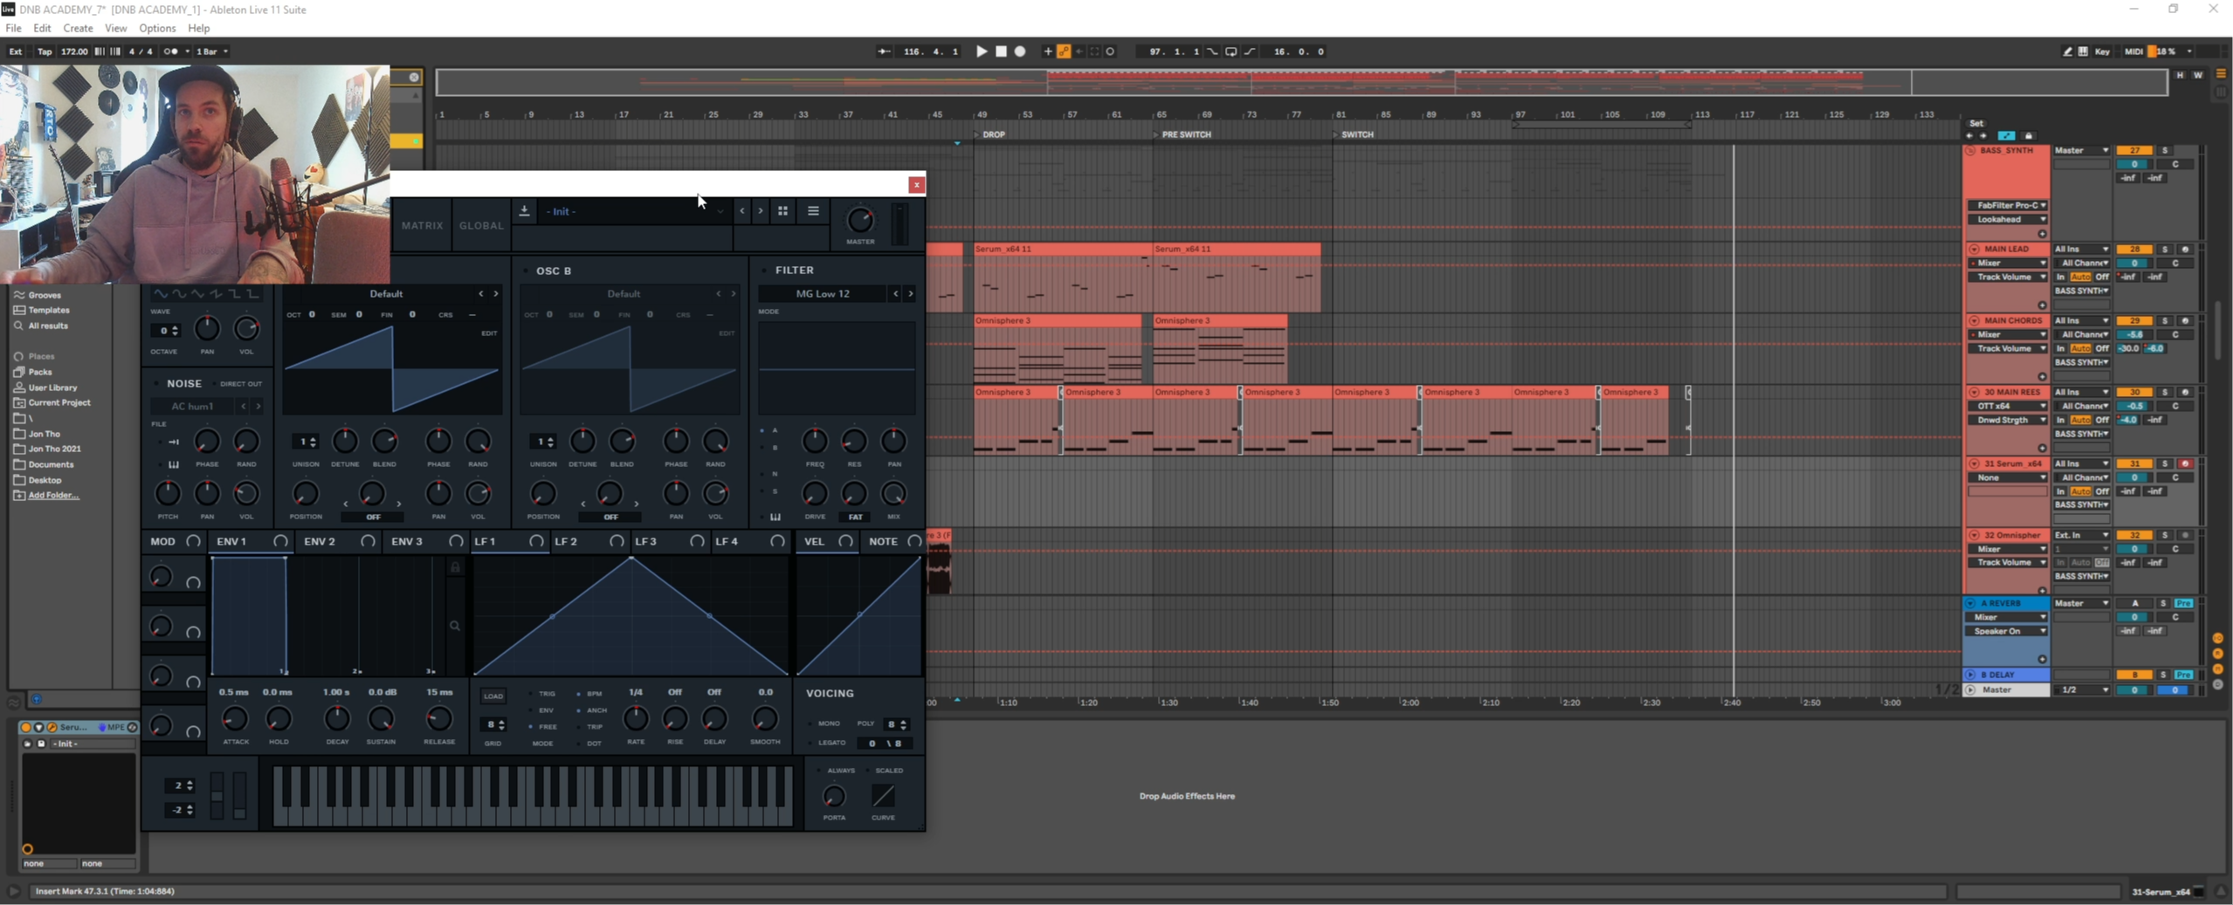This screenshot has height=905, width=2233.
Task: Collapse the MAIN LEAD track
Action: pos(1974,250)
